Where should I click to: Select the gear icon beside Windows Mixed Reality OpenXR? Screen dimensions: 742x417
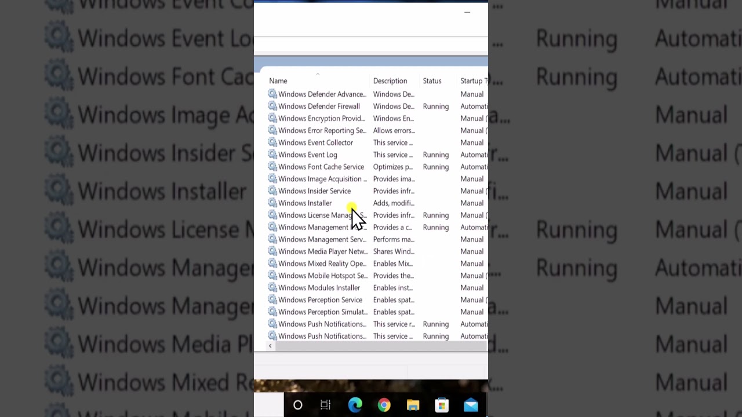click(x=272, y=264)
